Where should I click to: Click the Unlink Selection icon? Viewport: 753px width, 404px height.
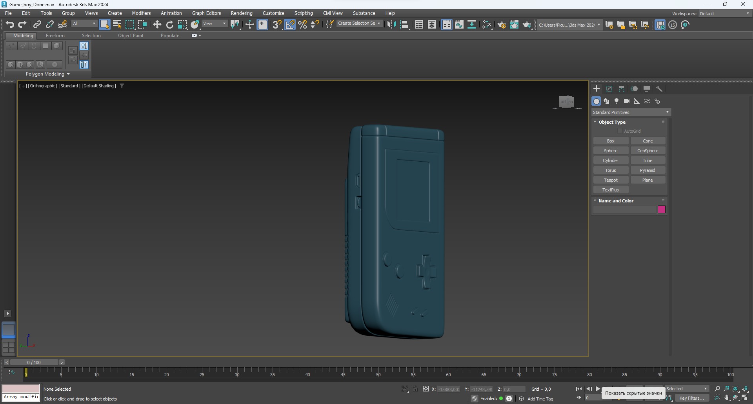pyautogui.click(x=50, y=25)
